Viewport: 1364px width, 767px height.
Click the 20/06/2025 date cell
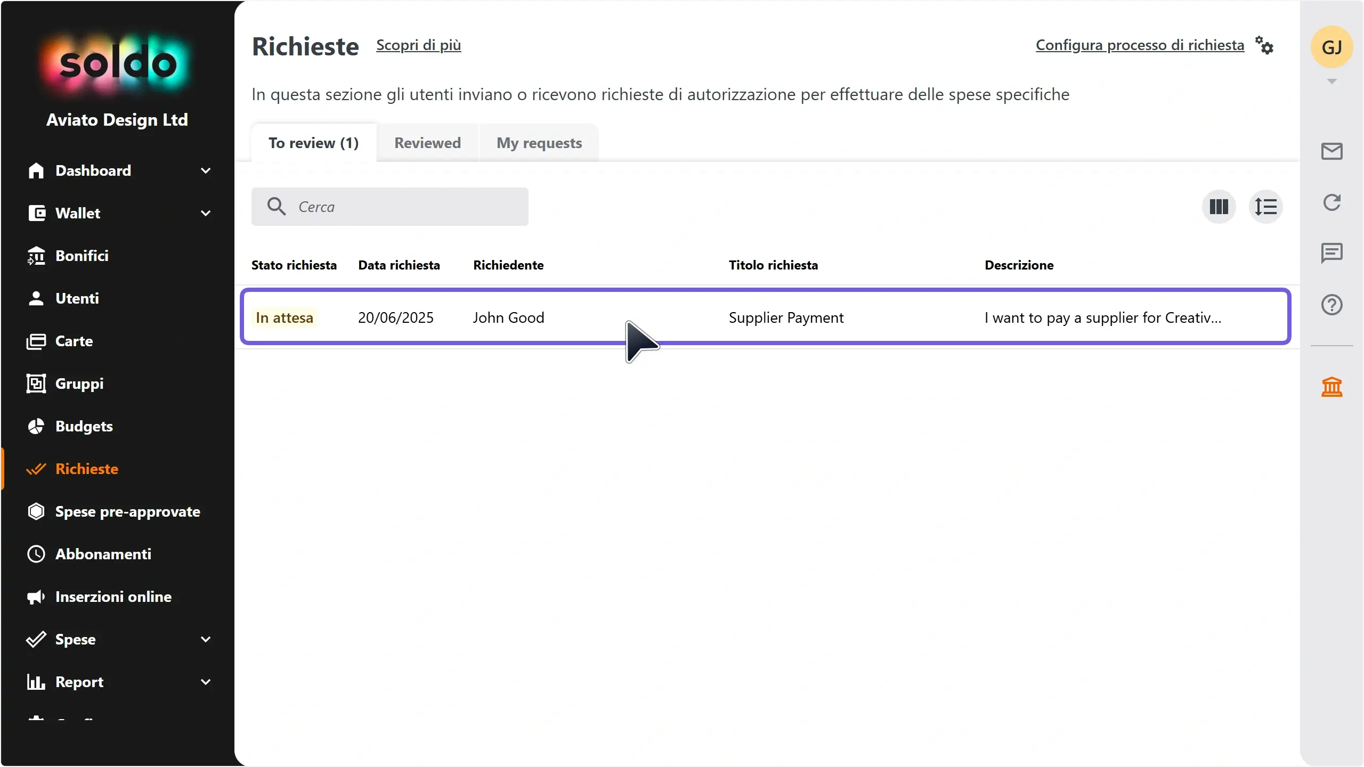pos(396,317)
